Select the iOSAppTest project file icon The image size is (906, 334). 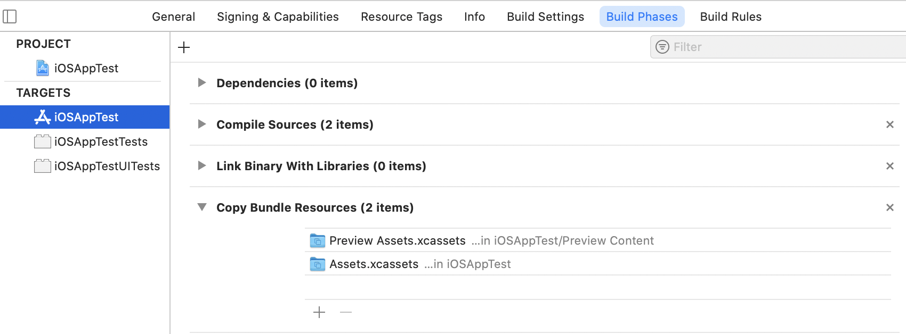43,68
